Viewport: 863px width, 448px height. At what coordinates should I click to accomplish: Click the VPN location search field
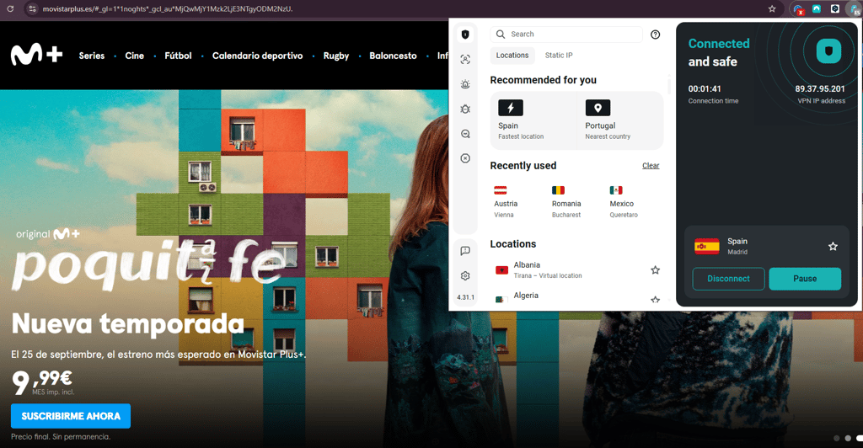[x=566, y=34]
